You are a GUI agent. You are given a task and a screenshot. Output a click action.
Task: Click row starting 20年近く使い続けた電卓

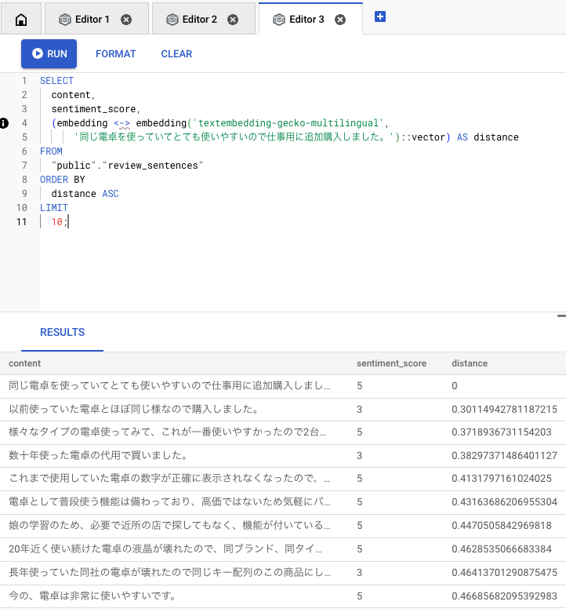tap(283, 549)
